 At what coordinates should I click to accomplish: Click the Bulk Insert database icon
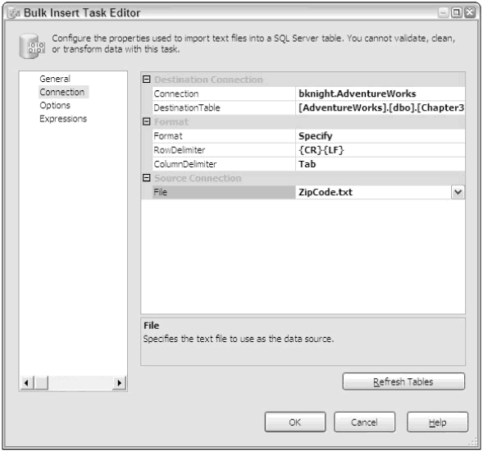[x=32, y=46]
